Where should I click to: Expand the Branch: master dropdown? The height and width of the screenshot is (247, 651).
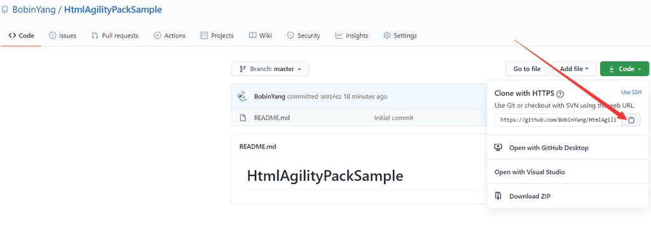tap(270, 69)
